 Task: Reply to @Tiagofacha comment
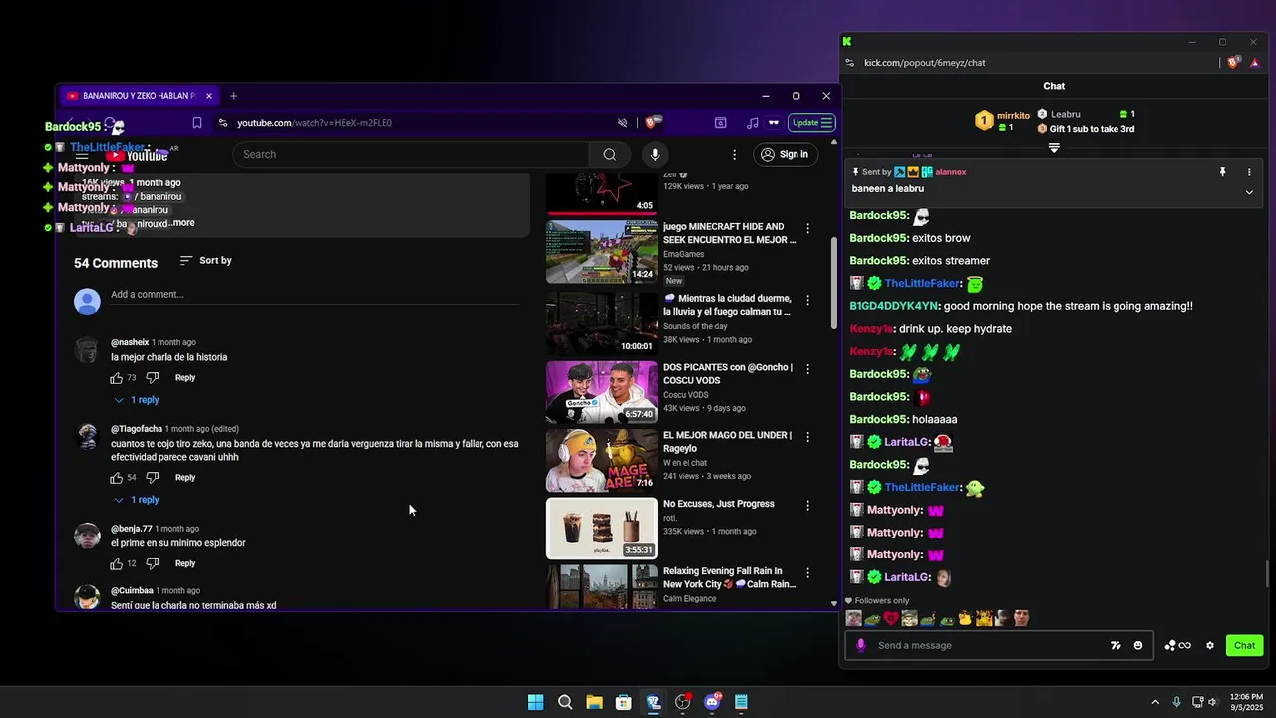coord(185,478)
